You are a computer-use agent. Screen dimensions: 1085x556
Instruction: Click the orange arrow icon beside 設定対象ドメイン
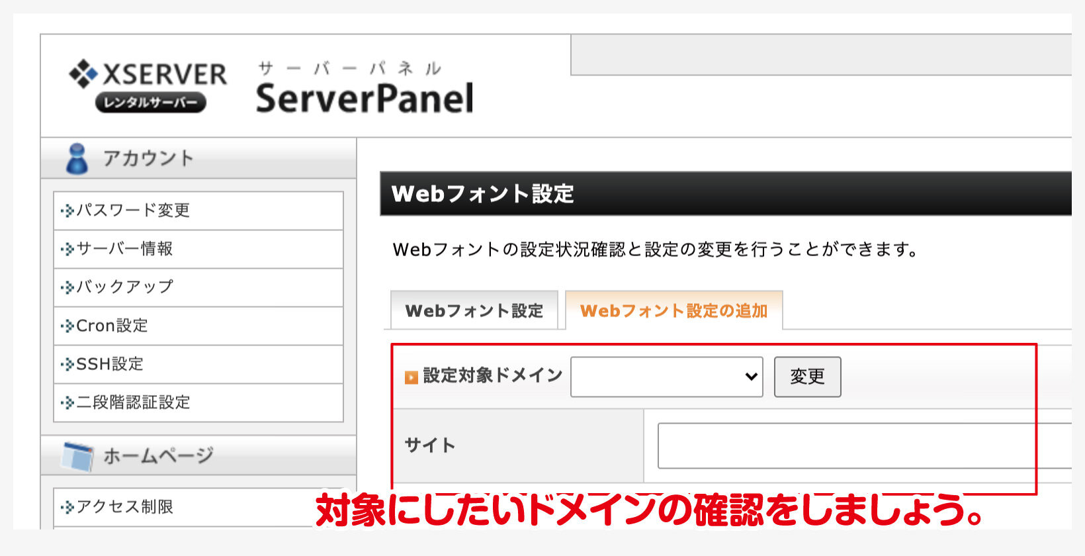[411, 377]
